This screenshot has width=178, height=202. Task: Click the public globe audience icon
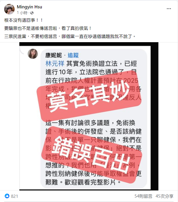[x=32, y=13]
